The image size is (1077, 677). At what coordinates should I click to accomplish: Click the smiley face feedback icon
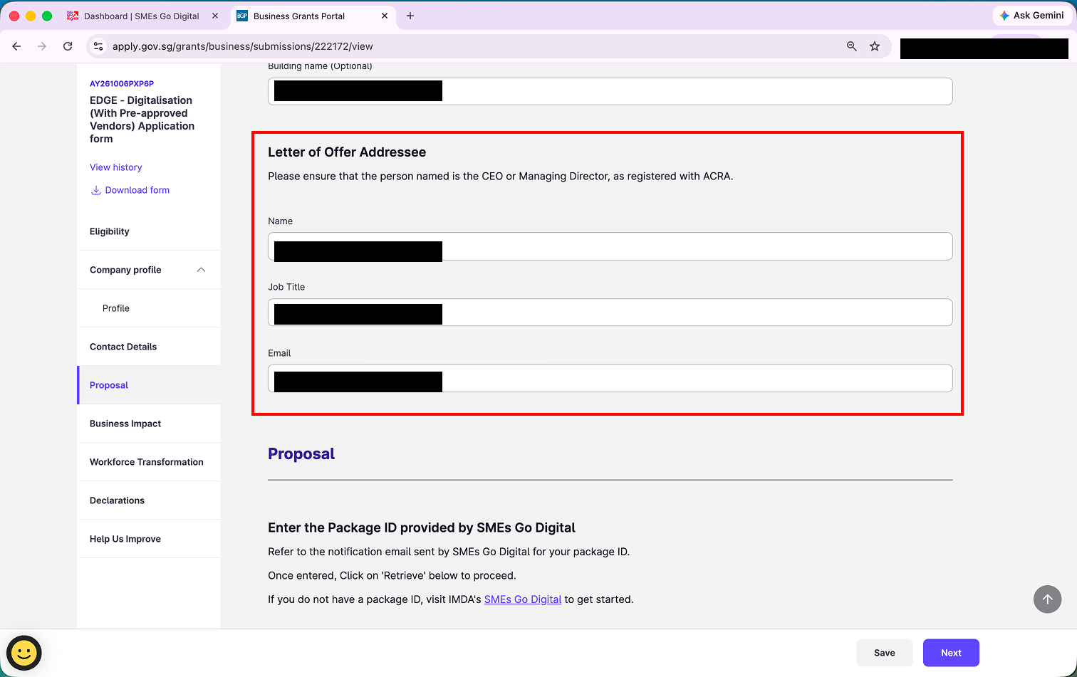24,653
